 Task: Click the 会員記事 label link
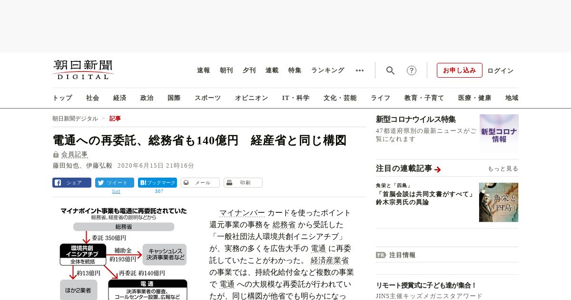point(74,155)
